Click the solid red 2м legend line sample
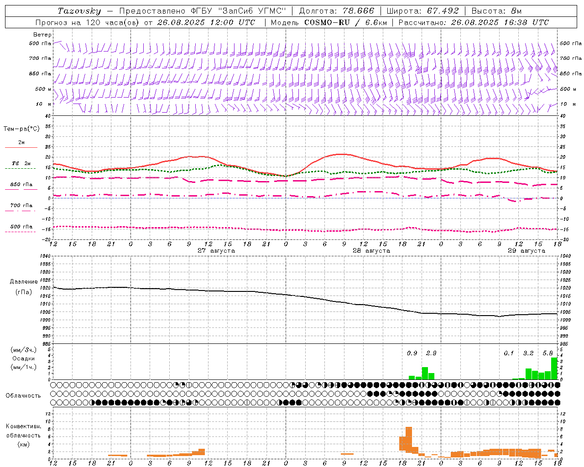This screenshot has width=584, height=467. [21, 147]
